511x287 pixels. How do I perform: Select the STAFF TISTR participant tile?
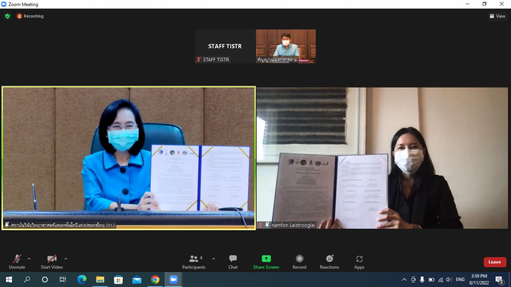click(225, 46)
